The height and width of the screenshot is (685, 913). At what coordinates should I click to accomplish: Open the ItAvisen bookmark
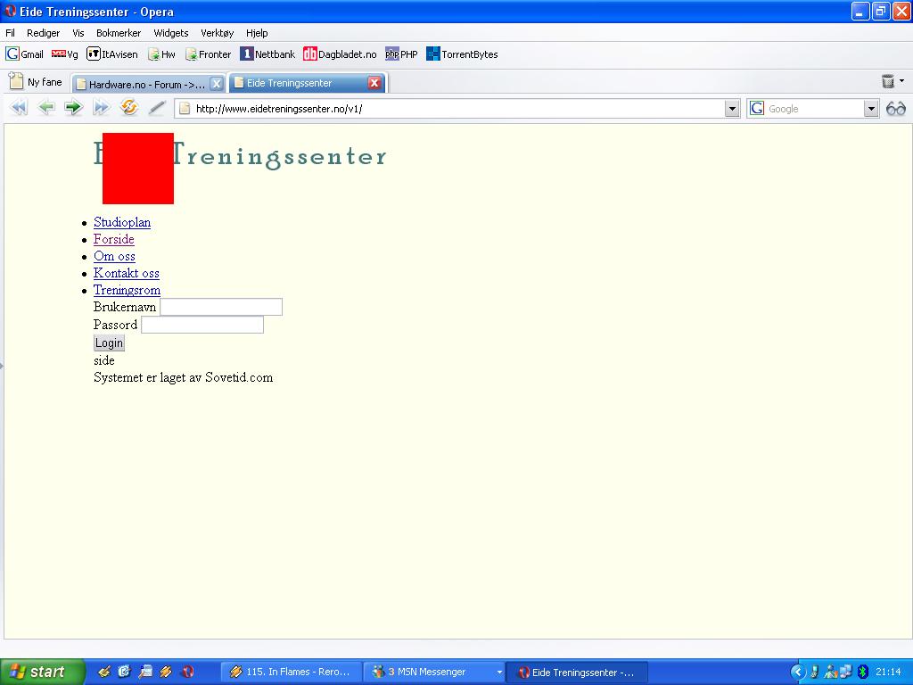tap(112, 54)
